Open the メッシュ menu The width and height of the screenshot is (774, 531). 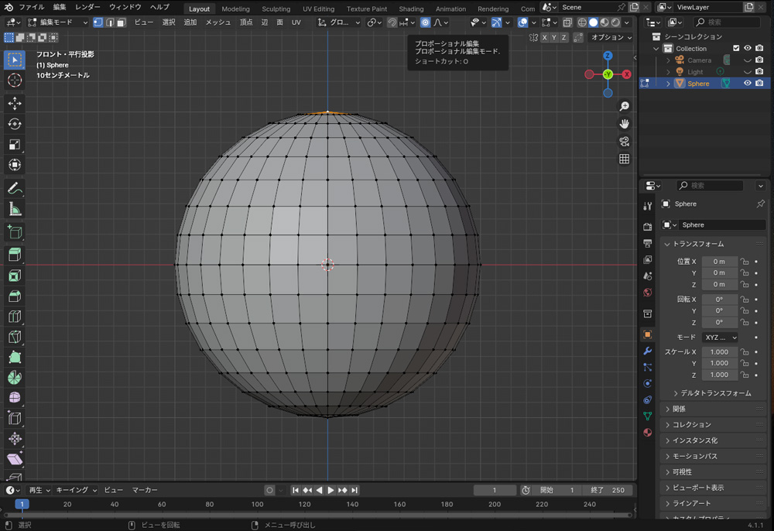pyautogui.click(x=217, y=22)
